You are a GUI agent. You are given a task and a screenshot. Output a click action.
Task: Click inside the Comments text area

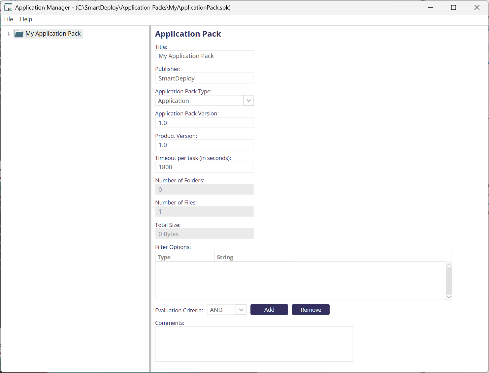point(254,344)
